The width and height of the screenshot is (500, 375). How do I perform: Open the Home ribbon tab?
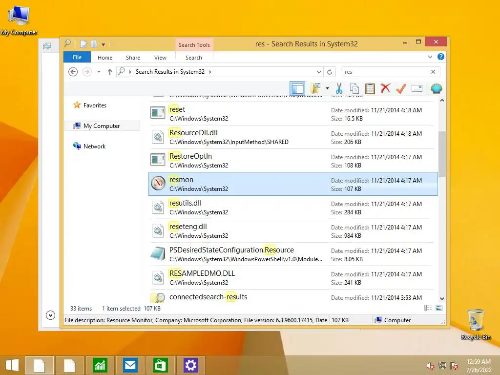click(105, 58)
